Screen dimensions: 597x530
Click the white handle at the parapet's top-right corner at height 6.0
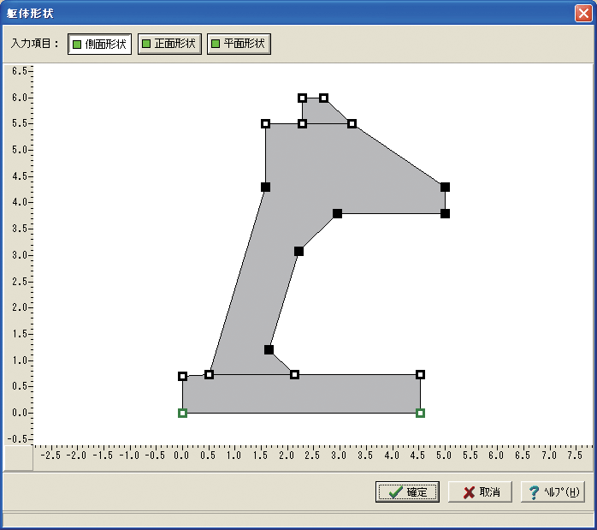pos(323,98)
